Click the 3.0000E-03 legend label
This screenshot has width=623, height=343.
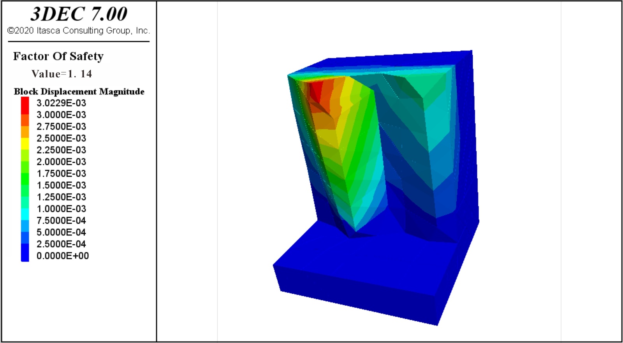61,115
